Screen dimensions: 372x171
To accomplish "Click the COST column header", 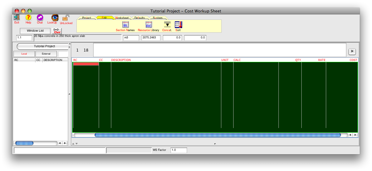I will tap(353, 60).
